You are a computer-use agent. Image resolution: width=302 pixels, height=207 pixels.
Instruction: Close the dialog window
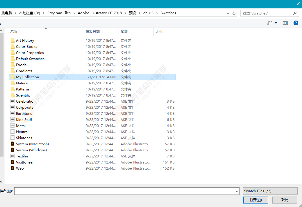298,4
